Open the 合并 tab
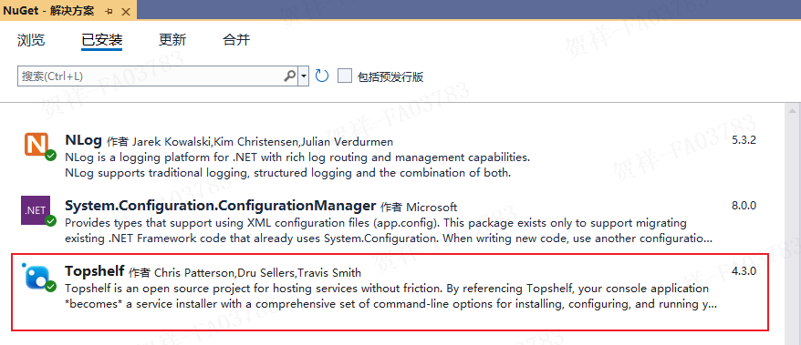The image size is (801, 345). pos(236,40)
